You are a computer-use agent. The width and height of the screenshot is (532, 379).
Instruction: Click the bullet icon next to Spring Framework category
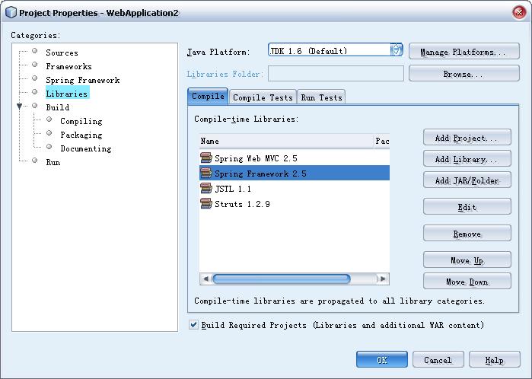pyautogui.click(x=34, y=78)
